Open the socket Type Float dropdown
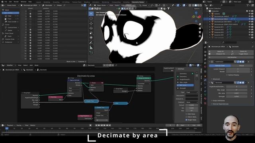255x143 pixels. [192, 92]
